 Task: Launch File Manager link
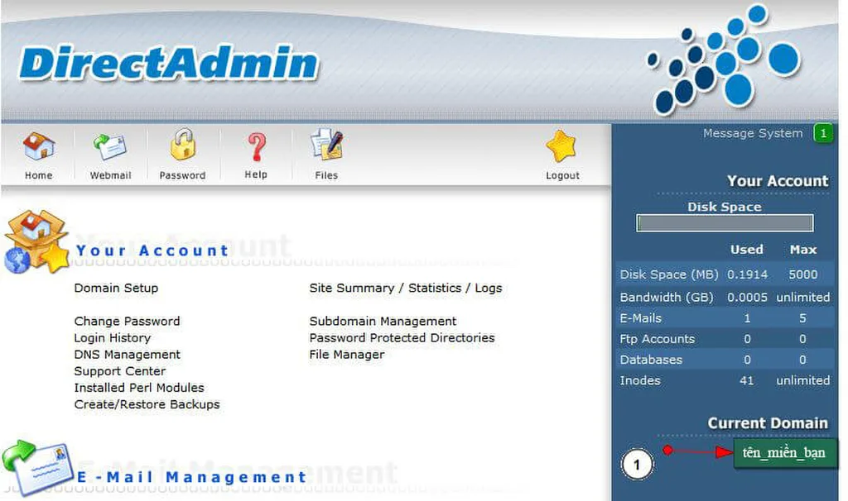click(347, 355)
